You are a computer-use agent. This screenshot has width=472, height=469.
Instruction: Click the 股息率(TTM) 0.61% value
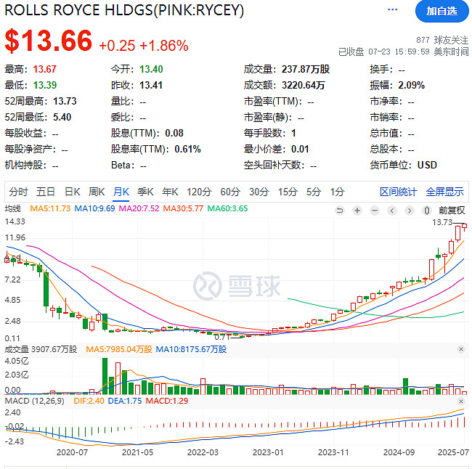pos(187,149)
